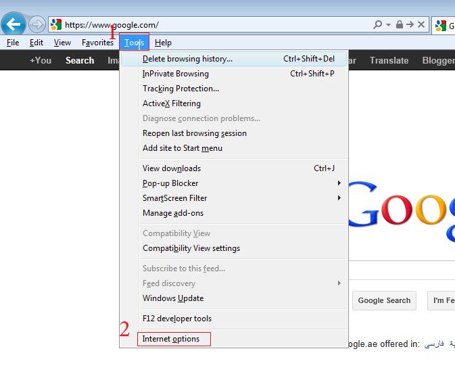The width and height of the screenshot is (455, 372).
Task: Click Blogger link in Google bar
Action: (439, 60)
